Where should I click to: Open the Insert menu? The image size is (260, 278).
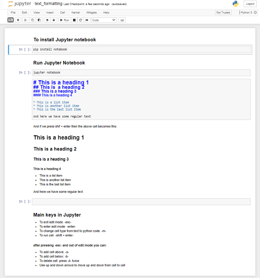point(50,13)
